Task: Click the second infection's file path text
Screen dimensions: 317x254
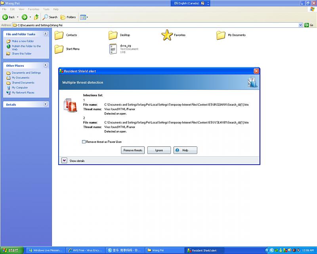Action: (176, 123)
